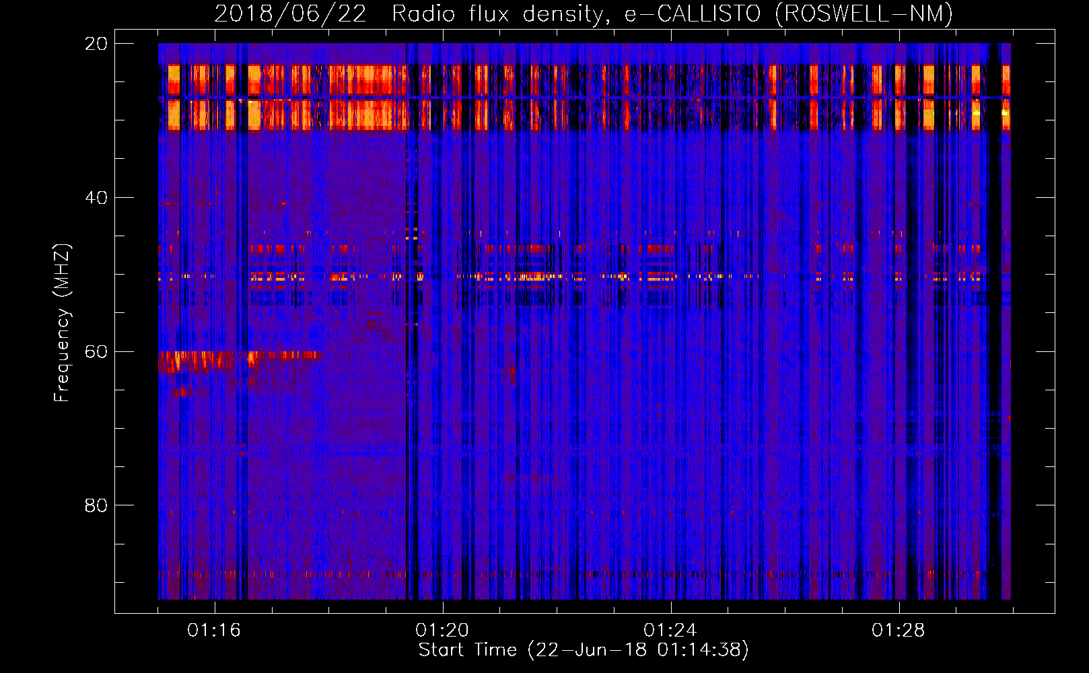
Task: Click the frequency tick label "40"
Action: point(96,198)
